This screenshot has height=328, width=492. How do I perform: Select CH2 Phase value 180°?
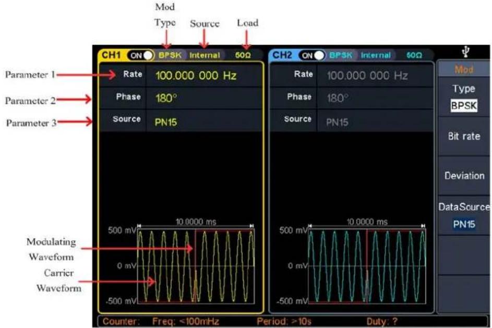pyautogui.click(x=338, y=99)
